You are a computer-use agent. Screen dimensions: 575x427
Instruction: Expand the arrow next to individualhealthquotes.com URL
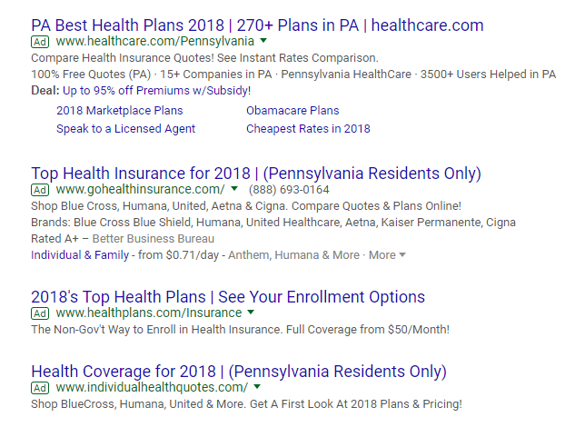click(x=256, y=388)
